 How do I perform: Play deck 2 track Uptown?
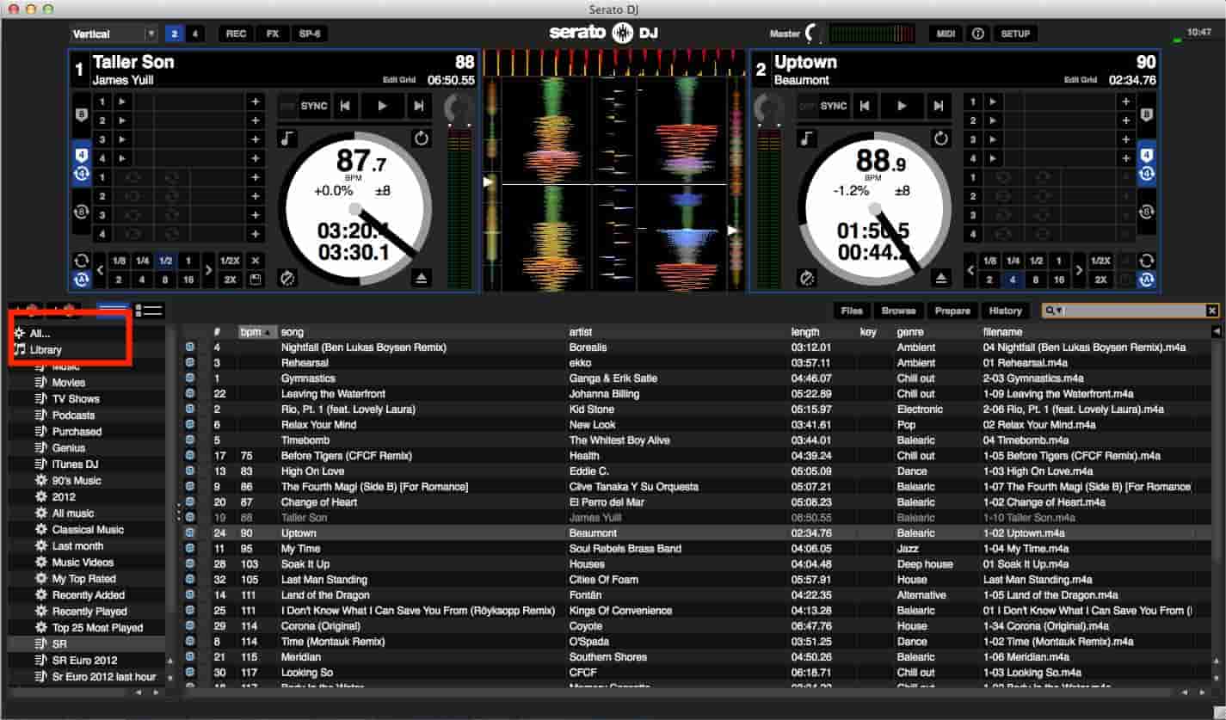tap(902, 106)
